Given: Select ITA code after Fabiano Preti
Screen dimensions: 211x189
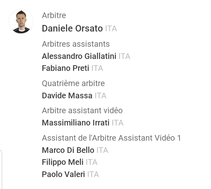Looking at the screenshot, I should pos(97,69).
